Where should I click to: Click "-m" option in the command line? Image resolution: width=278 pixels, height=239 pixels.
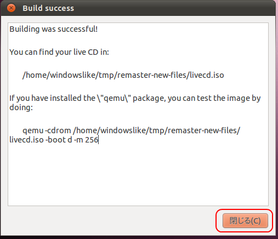(78, 140)
